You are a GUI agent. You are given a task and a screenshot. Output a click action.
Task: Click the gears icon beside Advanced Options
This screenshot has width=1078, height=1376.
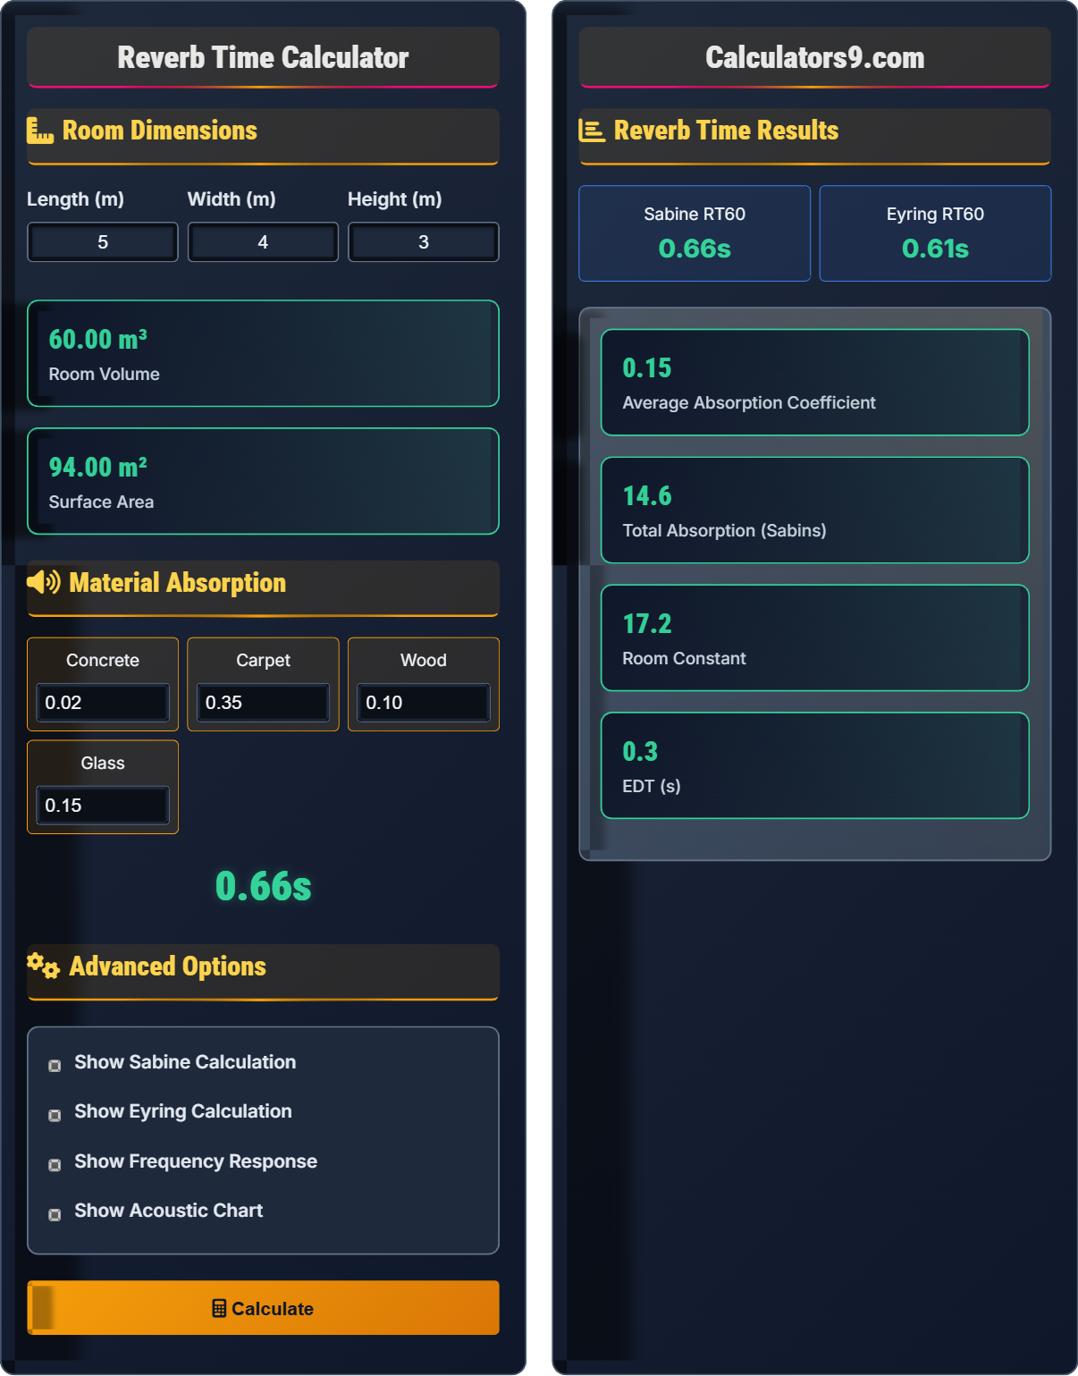tap(43, 966)
